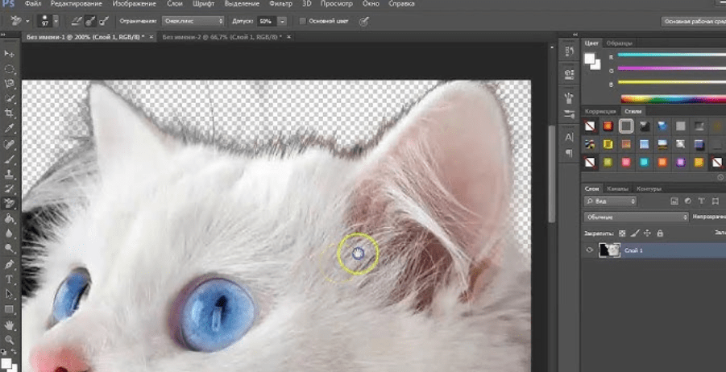726x372 pixels.
Task: Click the color spectrum ramp bar
Action: pos(673,99)
